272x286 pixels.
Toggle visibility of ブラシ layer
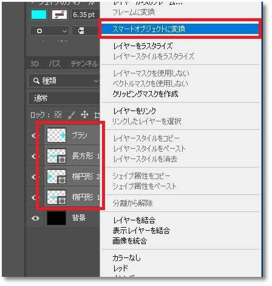35,135
